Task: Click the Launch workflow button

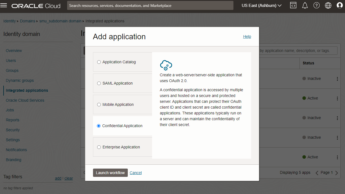Action: click(x=110, y=173)
